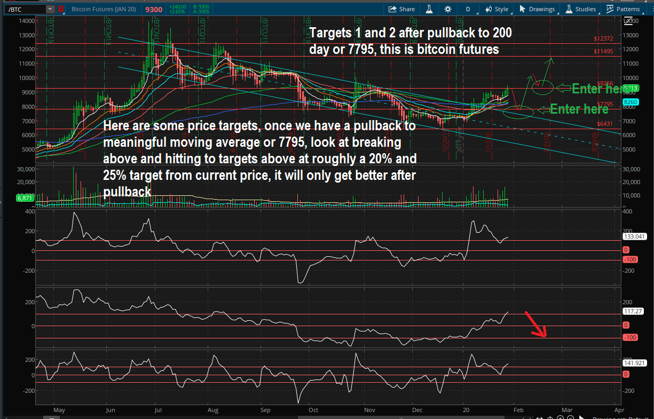
Task: Click the Style paint icon
Action: coord(488,9)
